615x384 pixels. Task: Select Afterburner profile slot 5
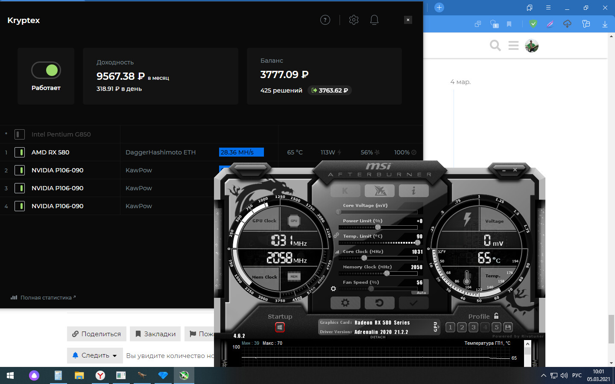tap(496, 327)
